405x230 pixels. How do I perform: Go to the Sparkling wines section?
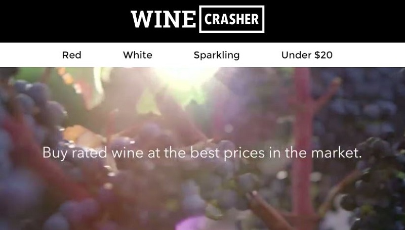[x=217, y=55]
